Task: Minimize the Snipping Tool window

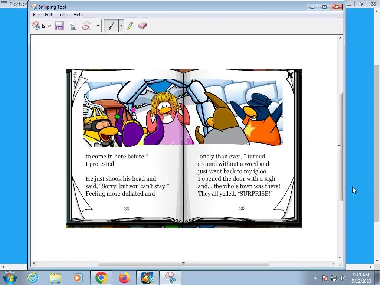Action: (312, 7)
